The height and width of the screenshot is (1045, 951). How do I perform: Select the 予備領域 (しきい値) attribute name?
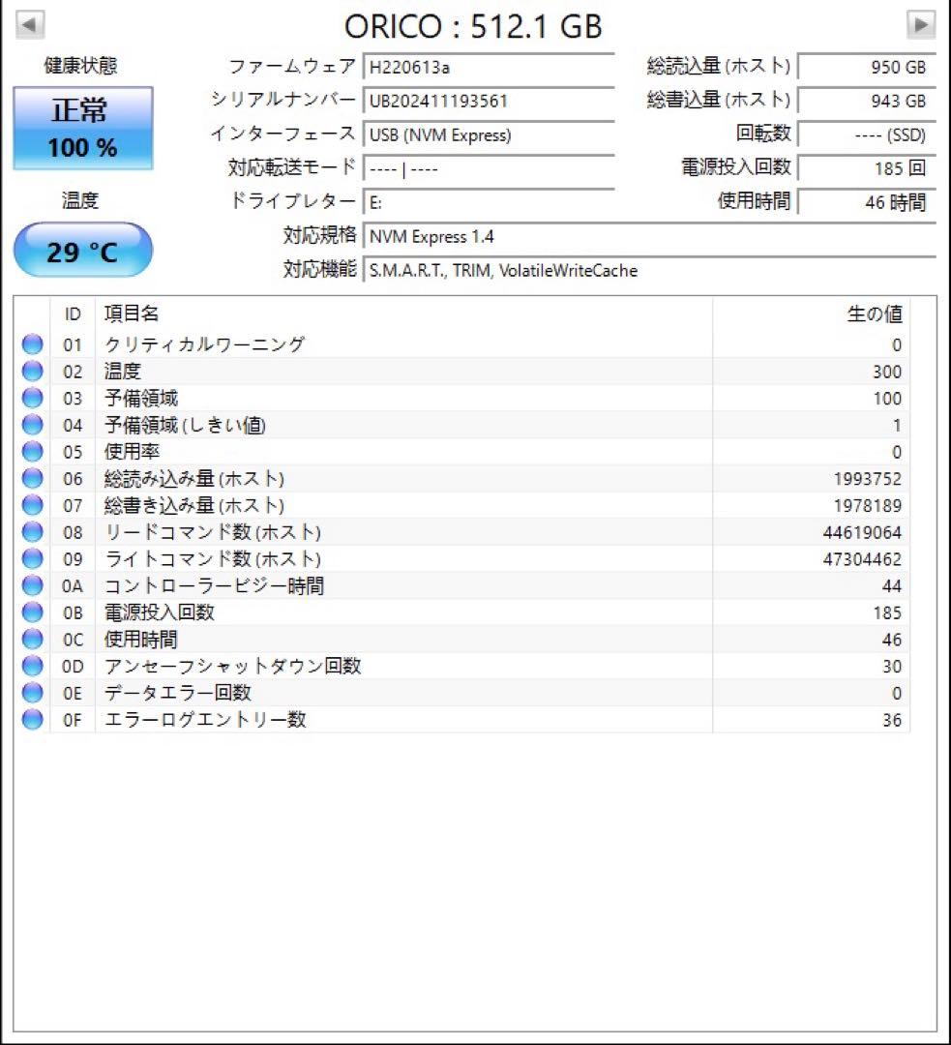click(185, 425)
